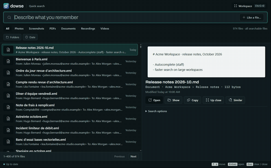Image resolution: width=271 pixels, height=168 pixels.
Task: Open the Date filter
Action: click(x=30, y=37)
